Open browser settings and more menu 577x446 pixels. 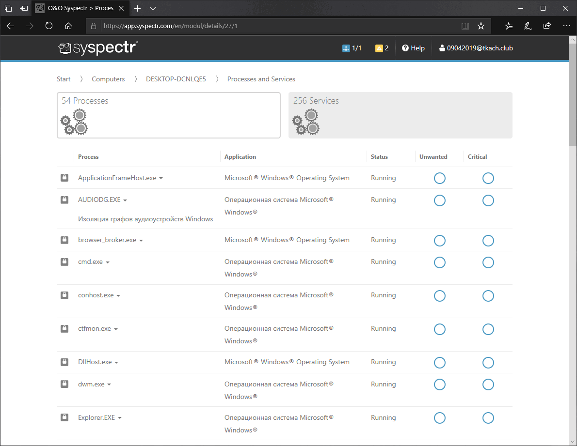point(567,26)
